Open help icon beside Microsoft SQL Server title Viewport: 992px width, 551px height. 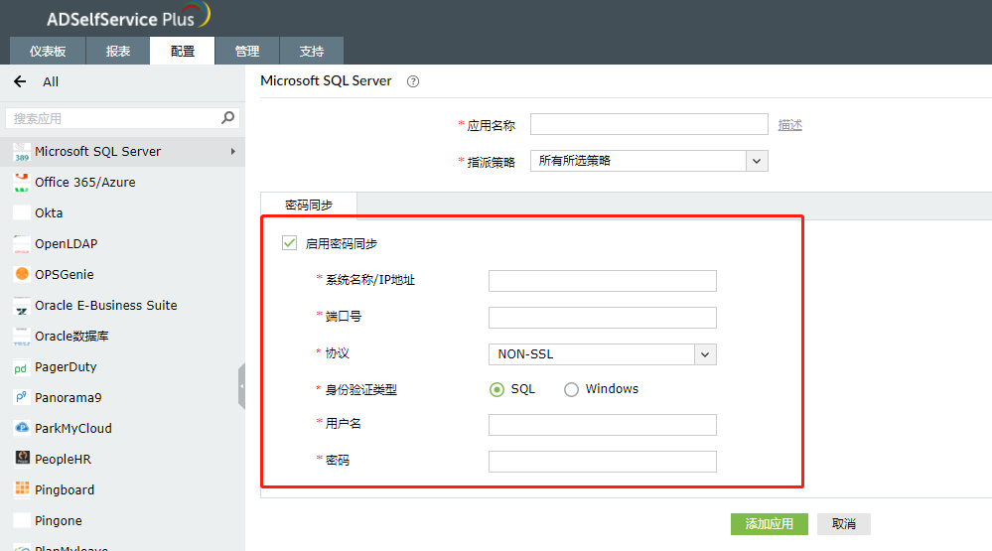point(413,81)
